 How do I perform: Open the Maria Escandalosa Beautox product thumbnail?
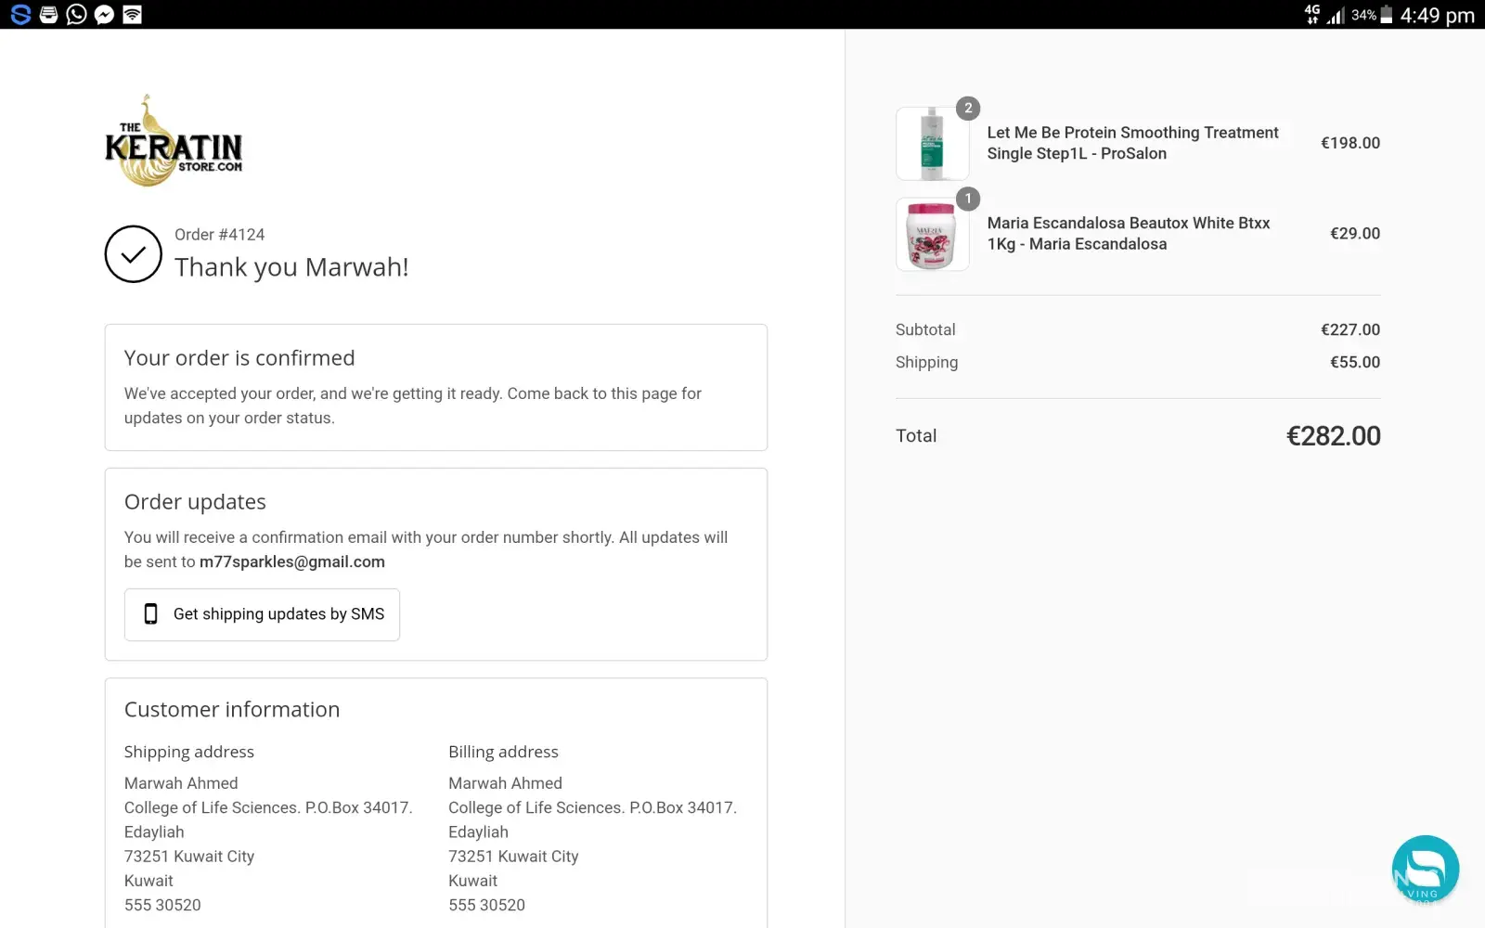(932, 235)
